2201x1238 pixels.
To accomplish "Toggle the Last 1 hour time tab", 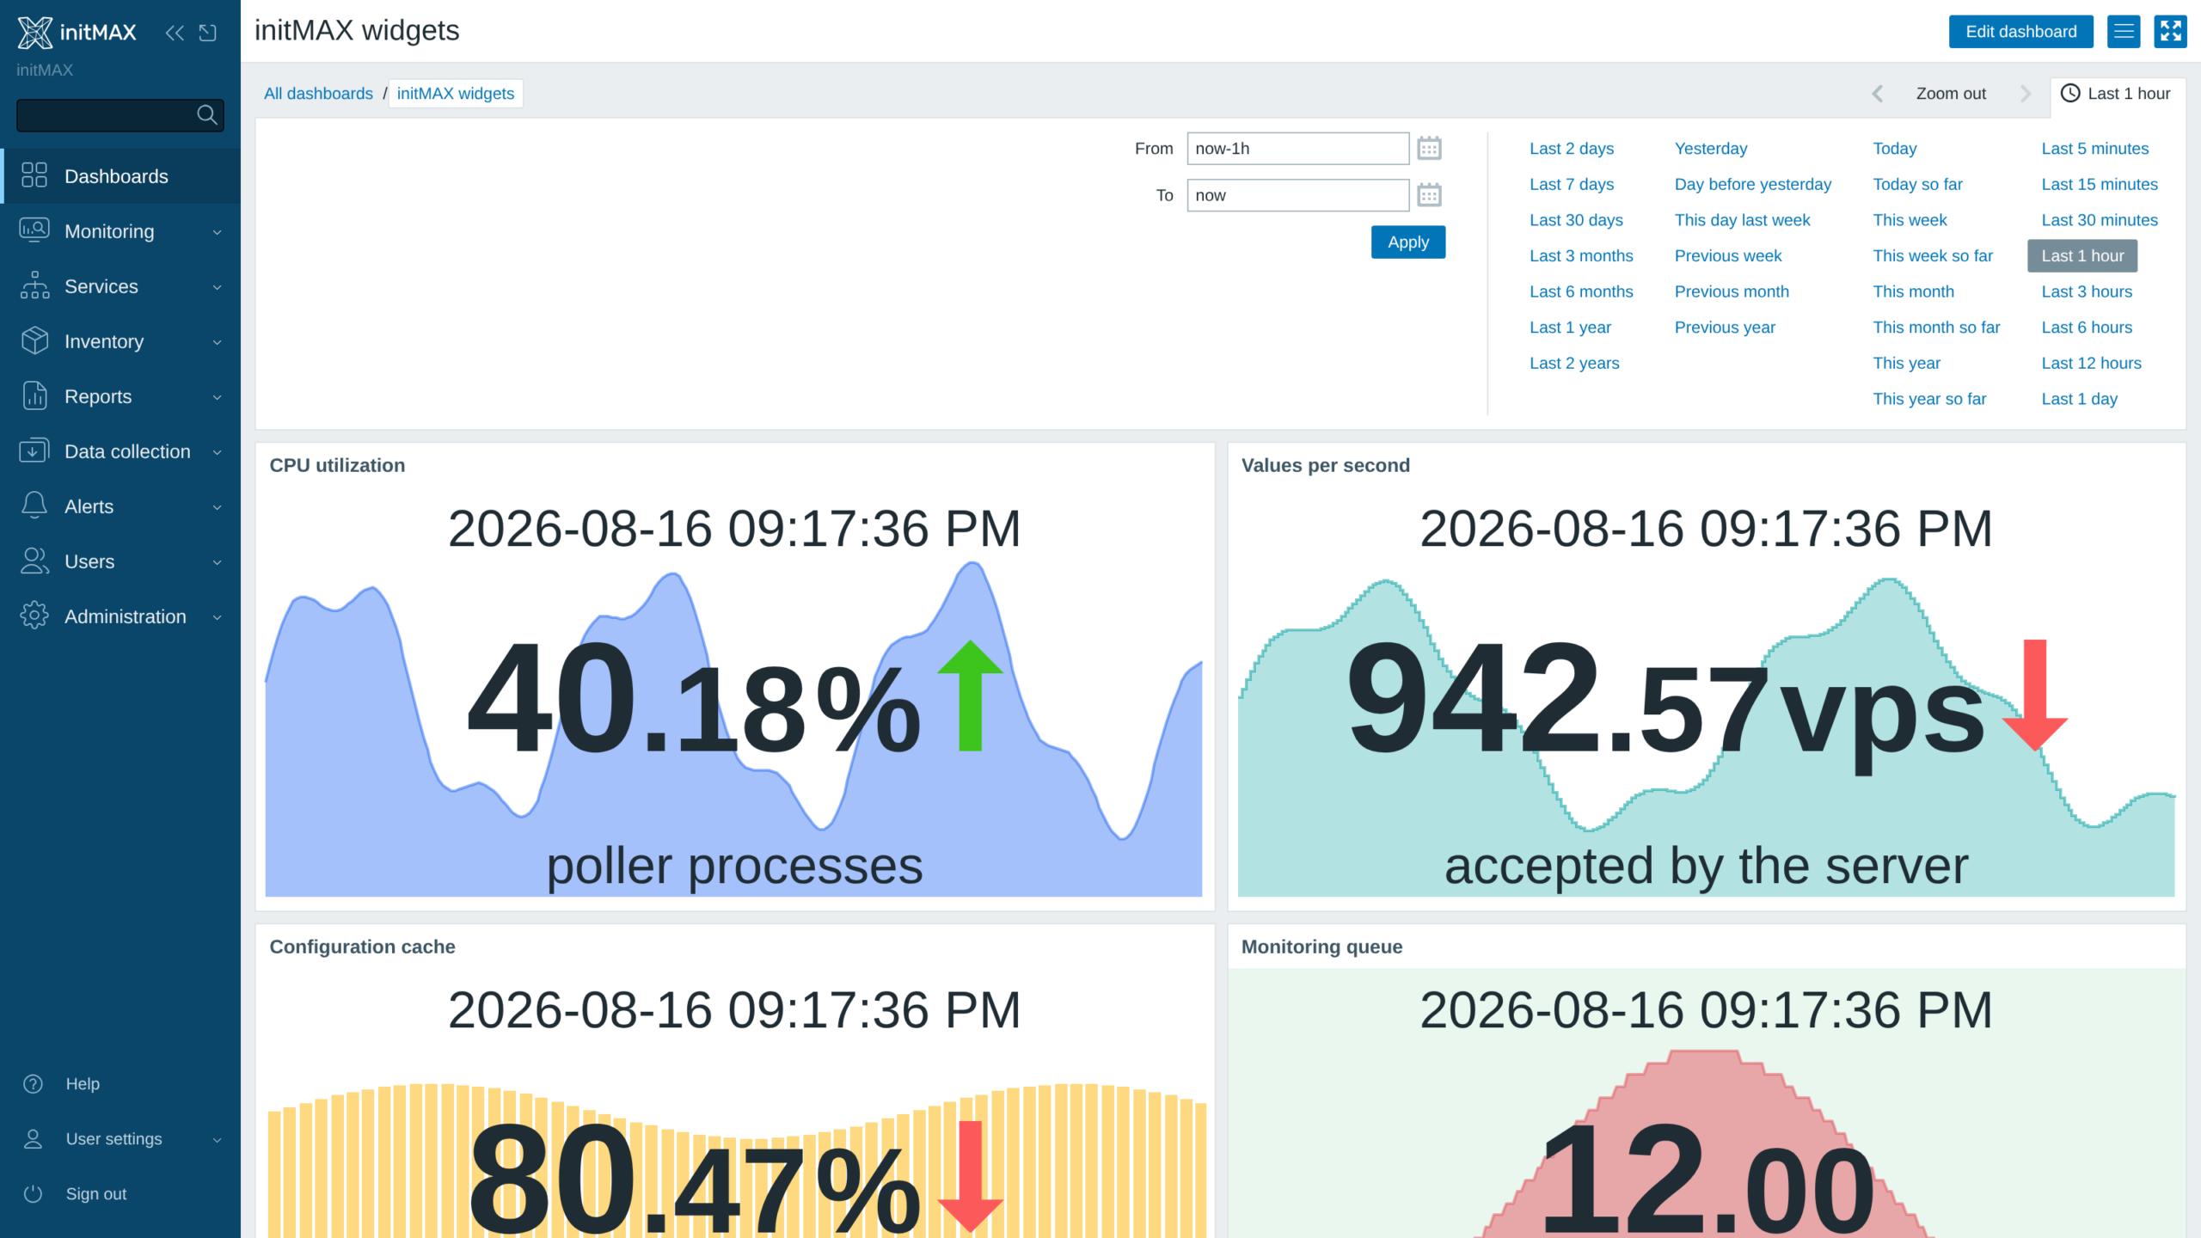I will click(x=2117, y=94).
